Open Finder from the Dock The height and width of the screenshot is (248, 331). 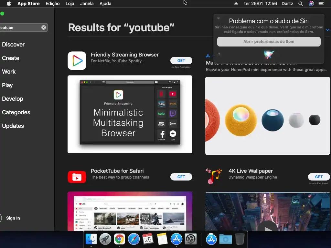[91, 239]
